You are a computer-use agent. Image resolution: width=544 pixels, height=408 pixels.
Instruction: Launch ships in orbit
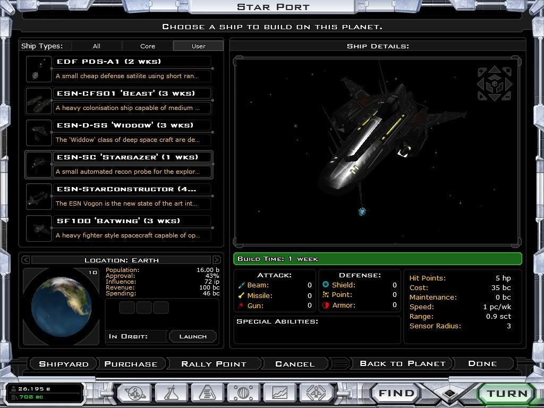pyautogui.click(x=193, y=336)
